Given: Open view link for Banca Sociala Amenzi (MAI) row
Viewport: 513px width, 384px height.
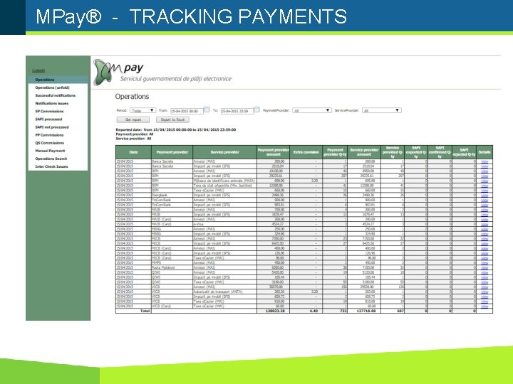Looking at the screenshot, I should (484, 161).
